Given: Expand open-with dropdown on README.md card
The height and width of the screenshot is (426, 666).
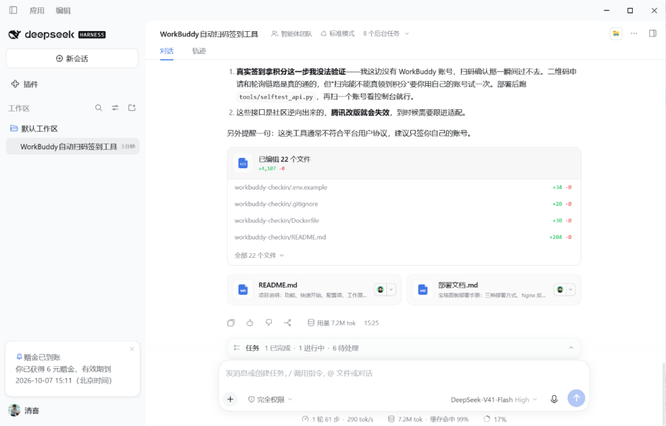Looking at the screenshot, I should tap(391, 290).
